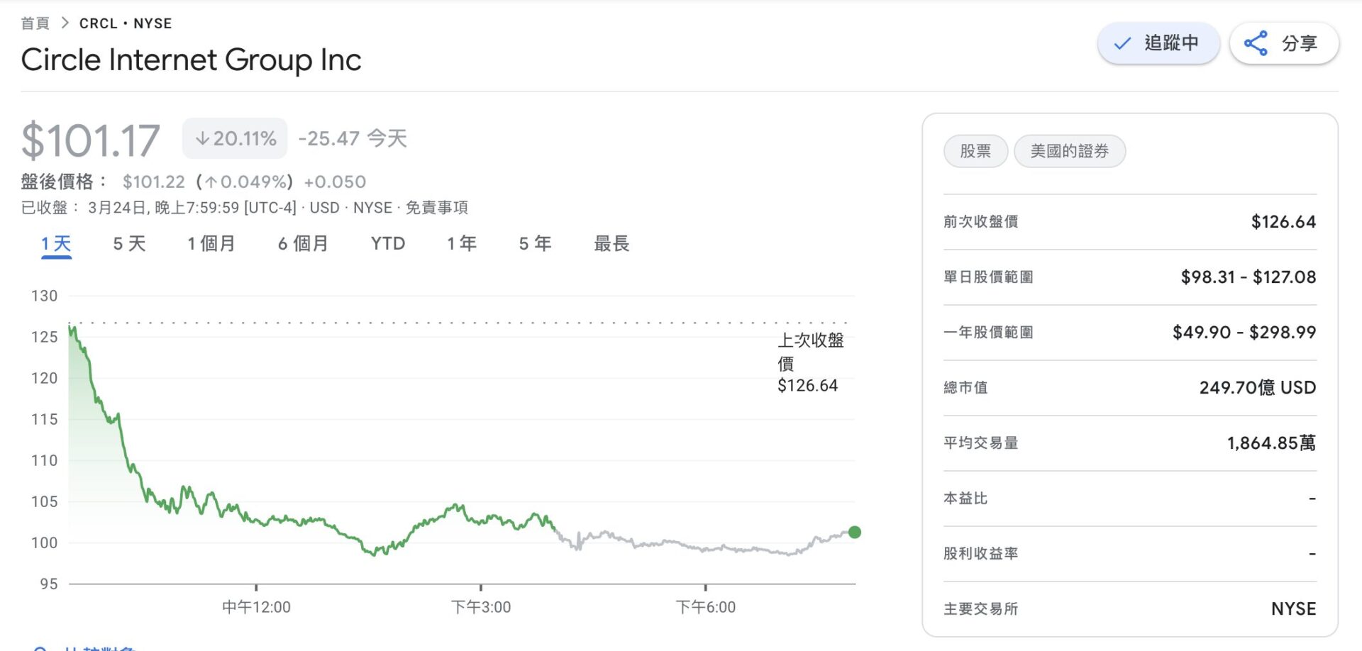Click the 分享 share button
Image resolution: width=1362 pixels, height=651 pixels.
click(1284, 43)
